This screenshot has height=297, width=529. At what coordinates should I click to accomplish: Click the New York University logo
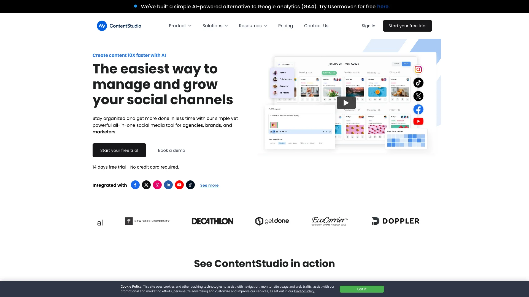click(147, 221)
